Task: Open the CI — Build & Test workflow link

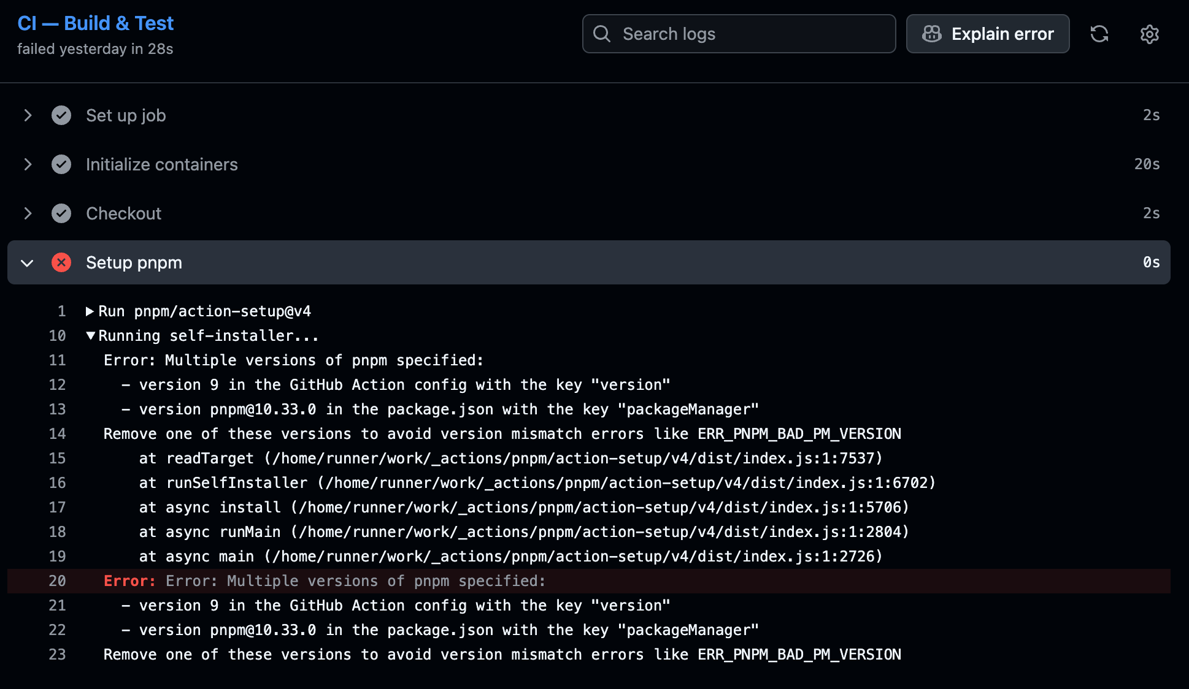Action: coord(95,23)
